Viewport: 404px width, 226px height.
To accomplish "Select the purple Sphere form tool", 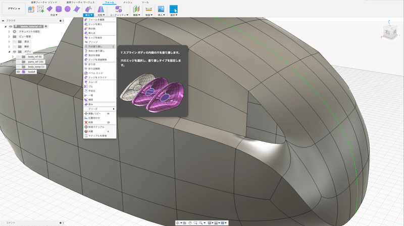I will 68,9.
